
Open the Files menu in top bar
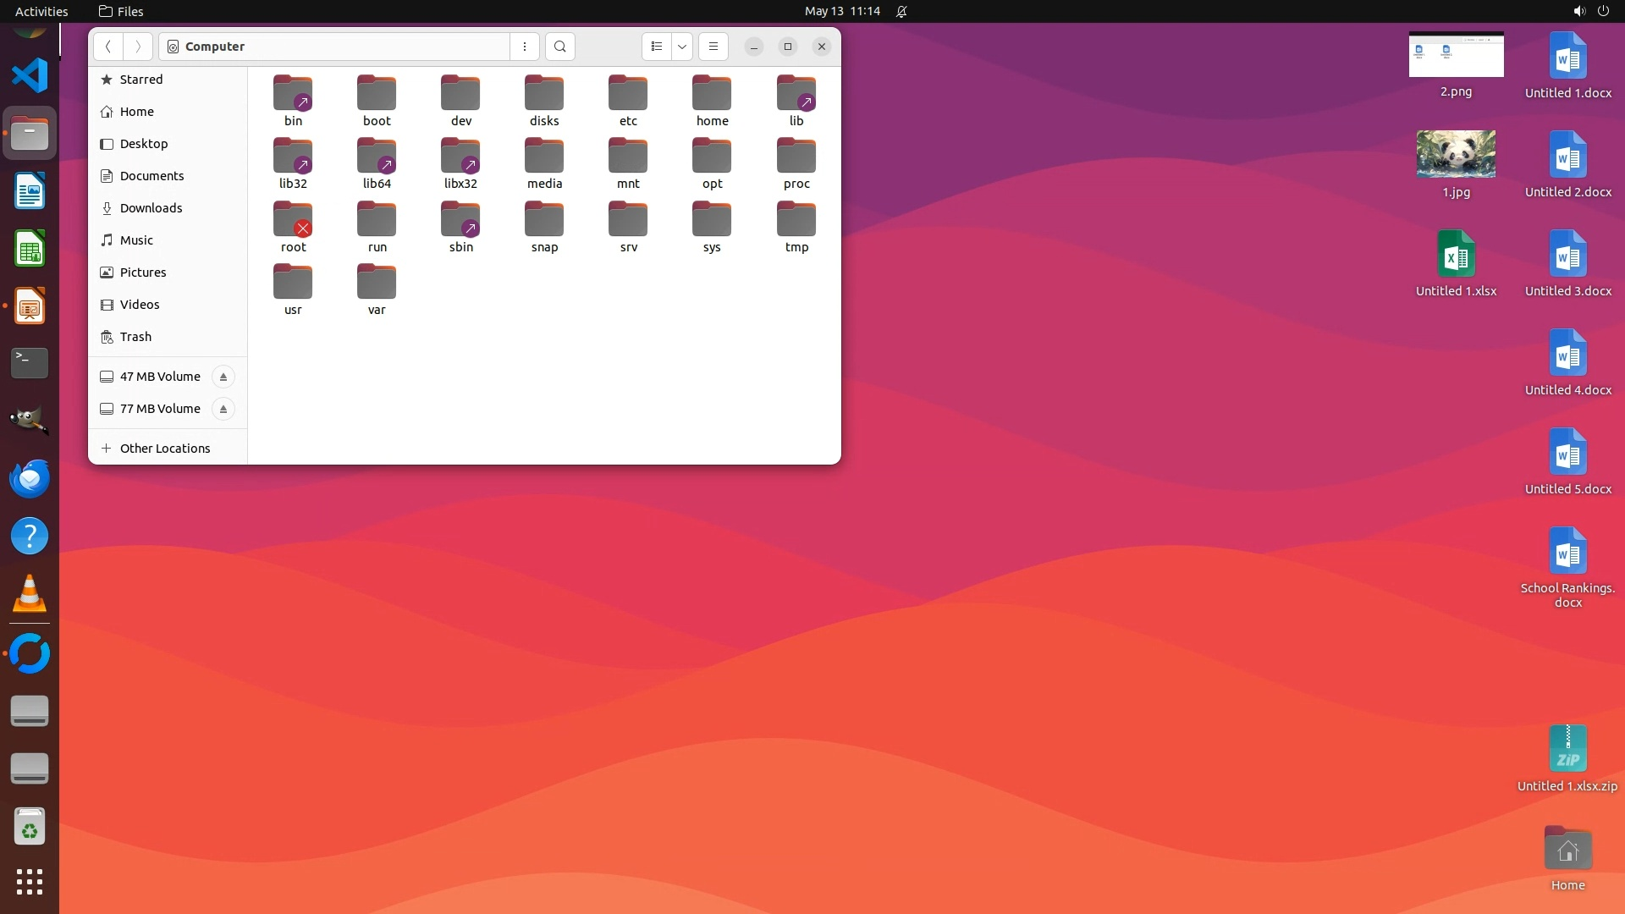[121, 11]
